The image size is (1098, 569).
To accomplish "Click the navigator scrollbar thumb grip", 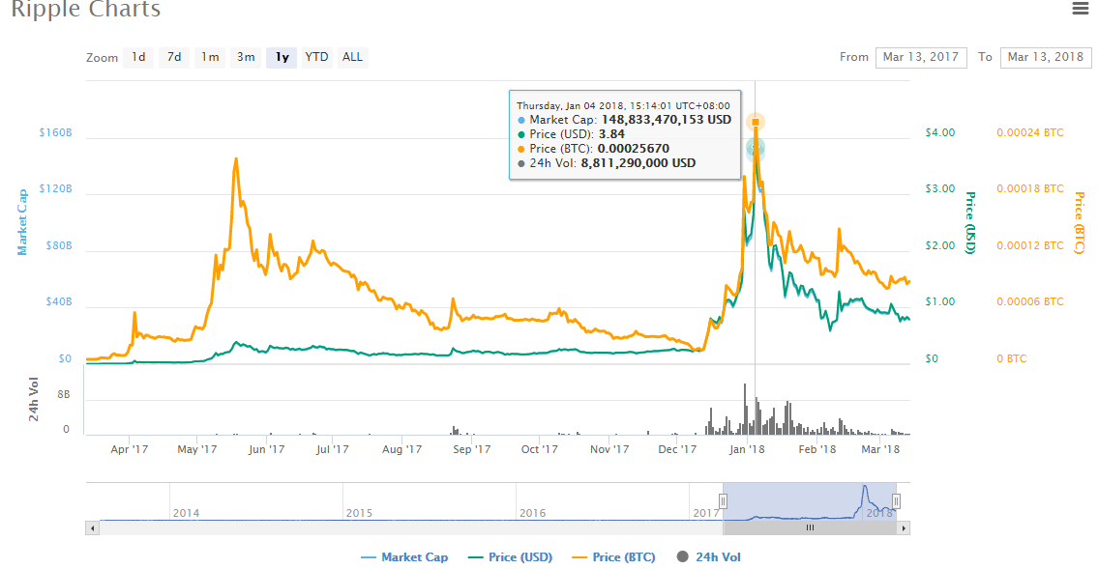I will point(810,528).
